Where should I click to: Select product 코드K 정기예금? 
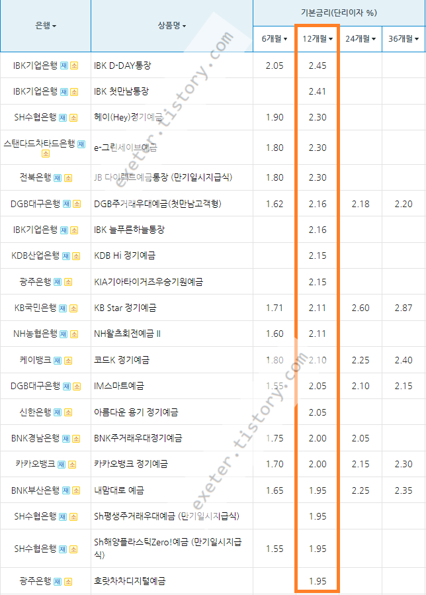(x=122, y=360)
